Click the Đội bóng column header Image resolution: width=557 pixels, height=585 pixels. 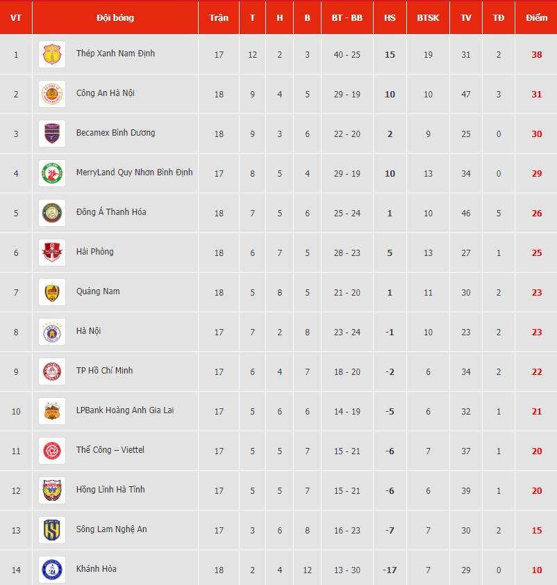click(115, 17)
